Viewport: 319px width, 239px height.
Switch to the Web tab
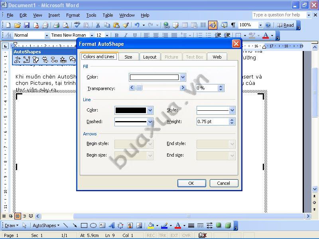click(217, 57)
